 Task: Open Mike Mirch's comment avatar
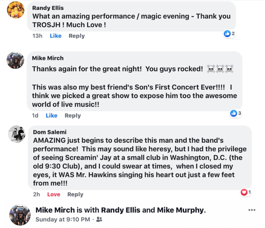[x=15, y=60]
